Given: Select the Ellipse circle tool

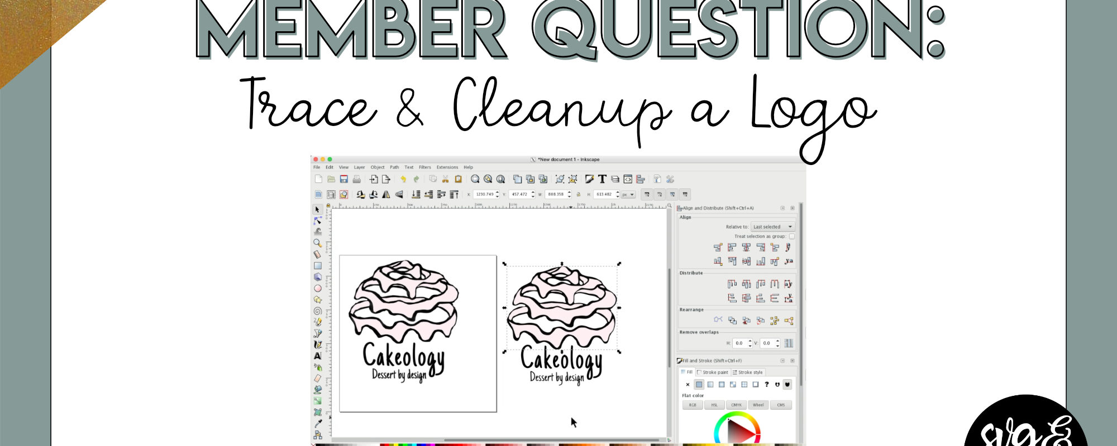Looking at the screenshot, I should (x=317, y=288).
